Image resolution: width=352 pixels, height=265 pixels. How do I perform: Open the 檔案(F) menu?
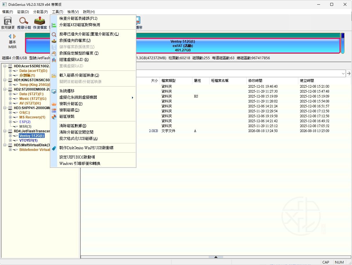(x=8, y=12)
